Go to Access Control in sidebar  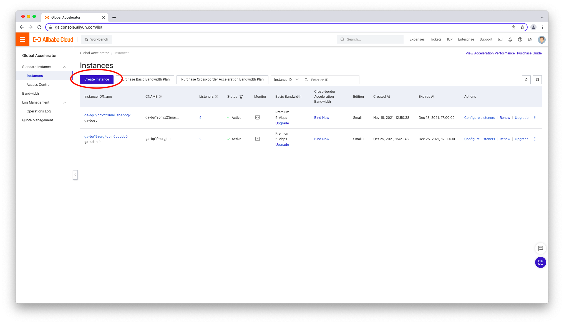click(38, 85)
